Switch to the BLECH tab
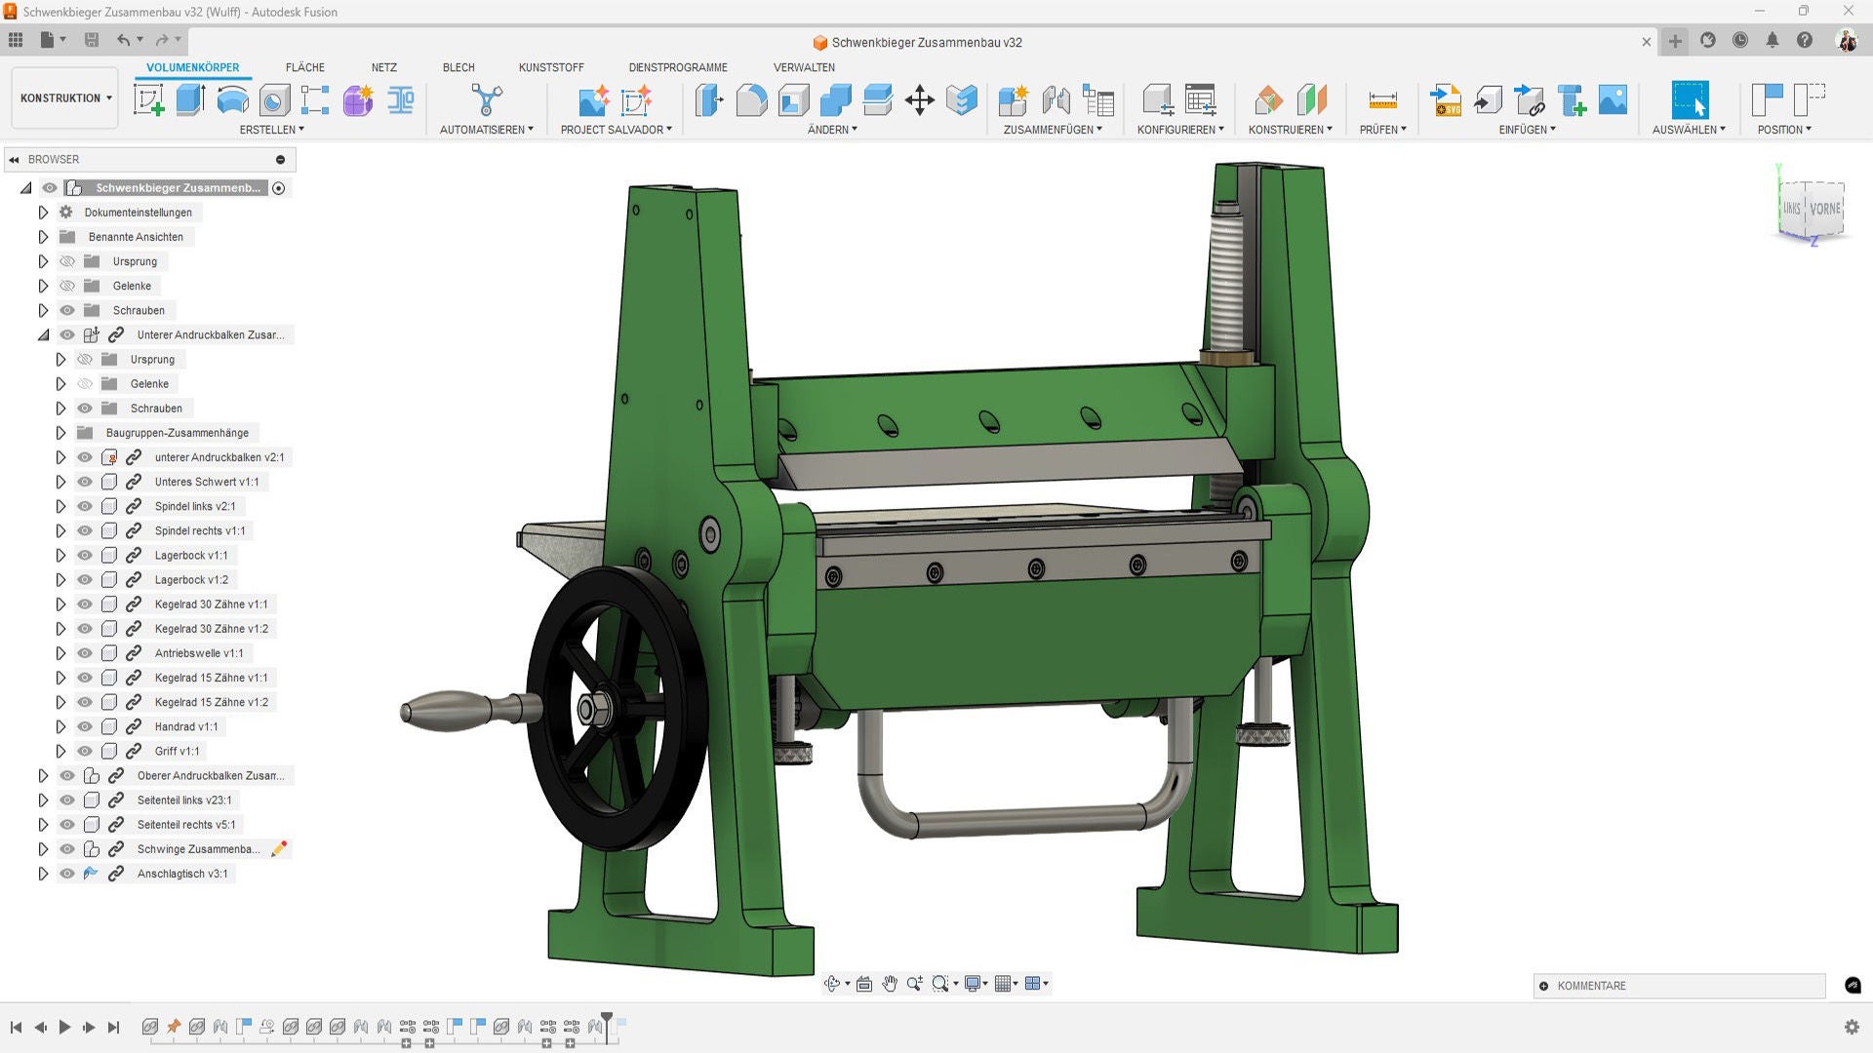Screen dimensions: 1873x1053 [458, 67]
